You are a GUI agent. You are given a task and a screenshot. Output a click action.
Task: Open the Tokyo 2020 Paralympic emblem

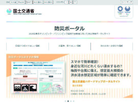[x=128, y=10]
